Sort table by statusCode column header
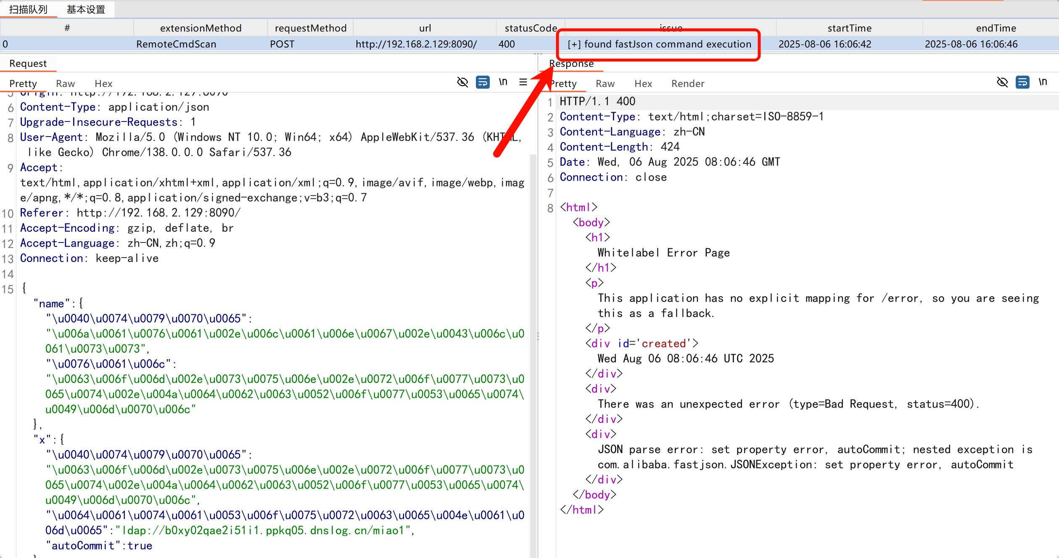 point(531,28)
